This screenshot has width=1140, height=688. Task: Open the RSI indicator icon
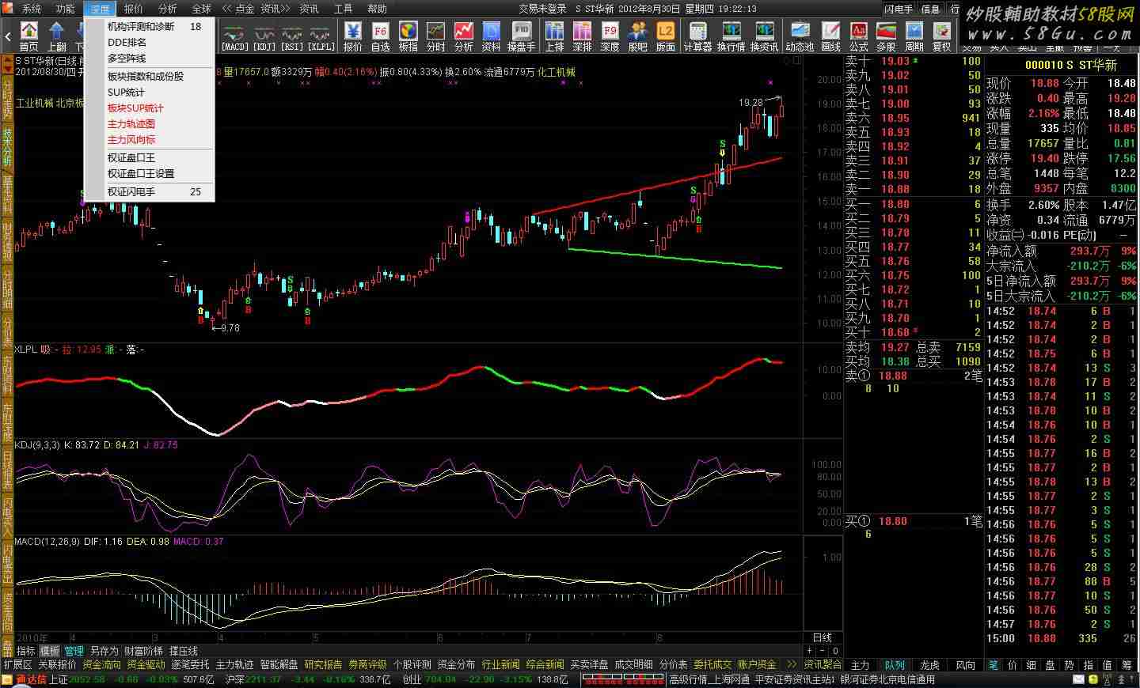[292, 36]
